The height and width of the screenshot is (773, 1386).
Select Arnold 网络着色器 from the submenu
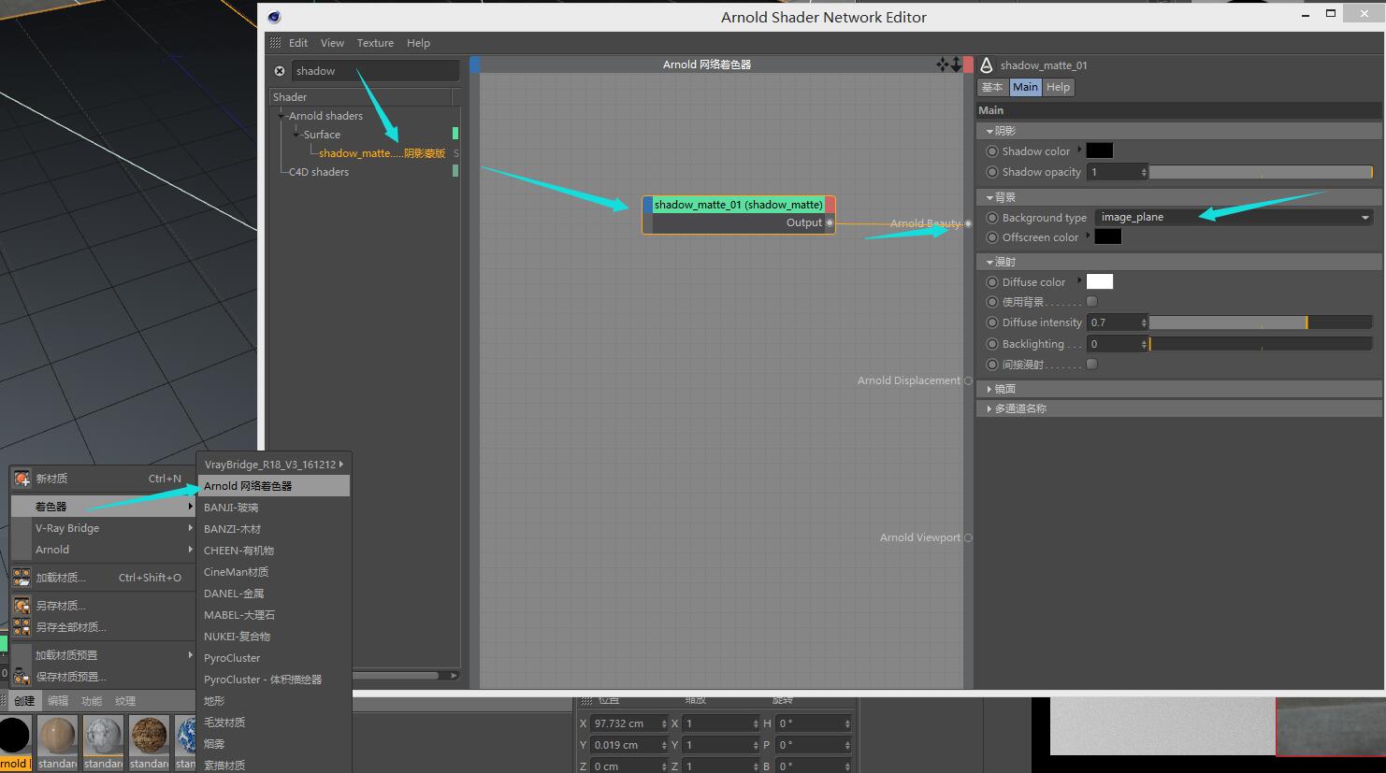tap(249, 486)
